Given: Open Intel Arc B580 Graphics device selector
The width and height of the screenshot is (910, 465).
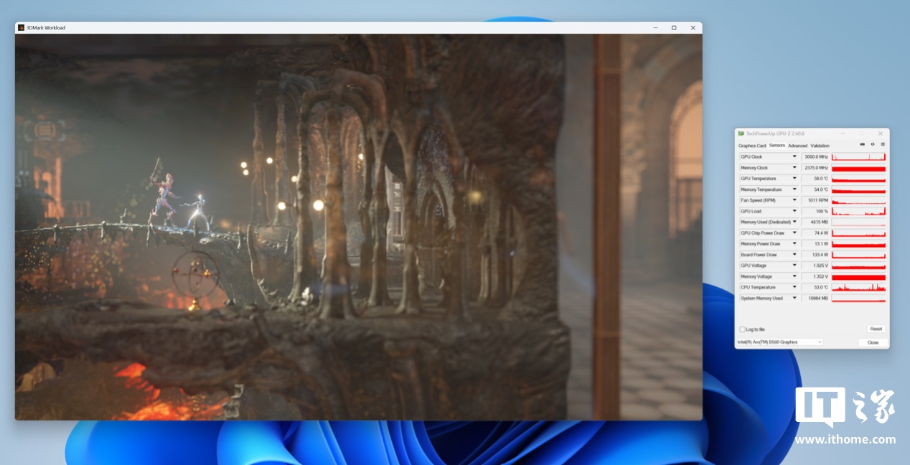Looking at the screenshot, I should coord(780,342).
